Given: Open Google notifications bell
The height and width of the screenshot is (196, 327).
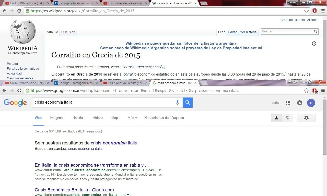Looking at the screenshot, I should coord(300,103).
